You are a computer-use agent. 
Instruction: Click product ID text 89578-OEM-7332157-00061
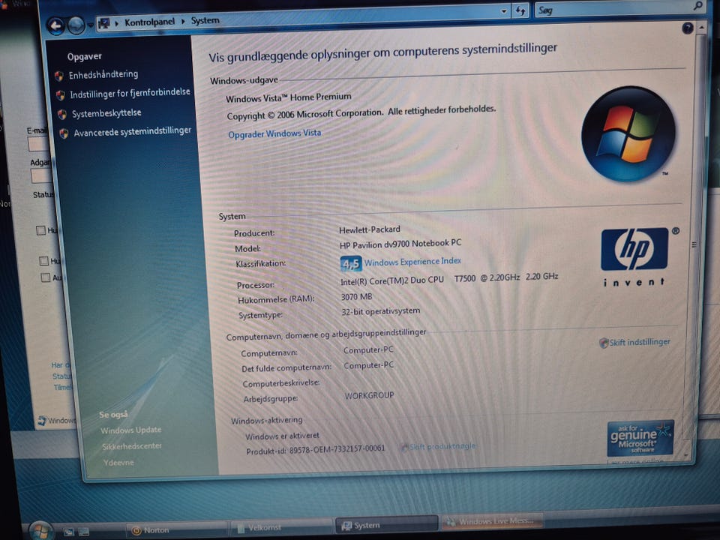point(337,449)
